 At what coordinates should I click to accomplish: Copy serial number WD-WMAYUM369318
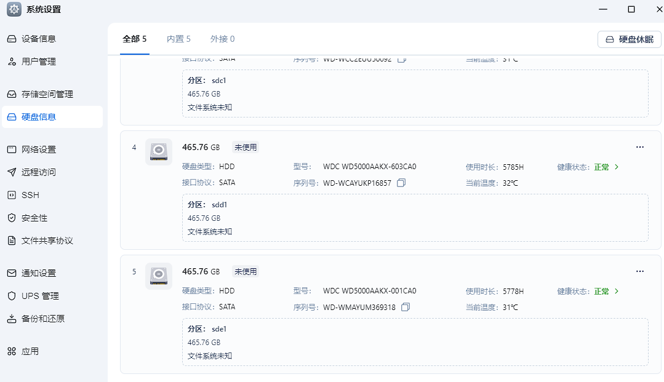click(x=406, y=307)
